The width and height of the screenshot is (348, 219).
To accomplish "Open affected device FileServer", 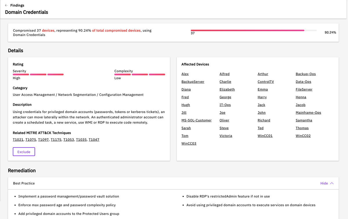I will [304, 90].
